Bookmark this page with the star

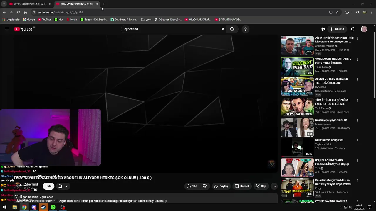337,12
